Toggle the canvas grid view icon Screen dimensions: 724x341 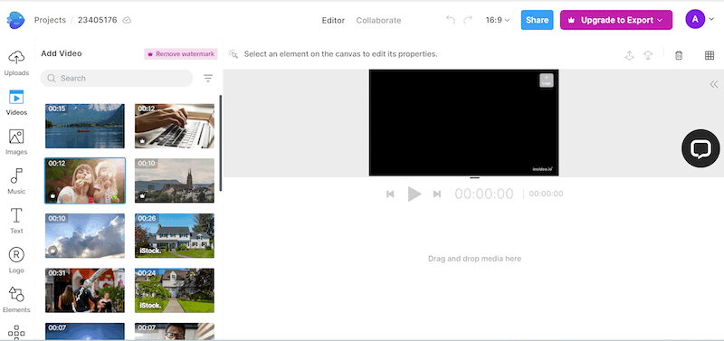point(710,55)
